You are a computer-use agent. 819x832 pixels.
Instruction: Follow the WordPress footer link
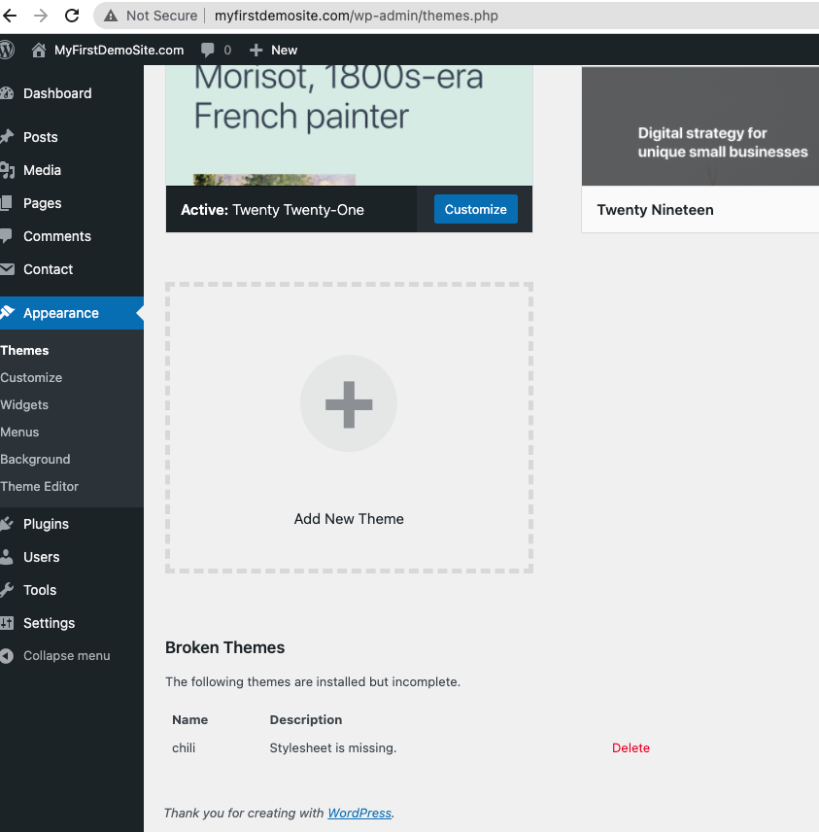point(359,813)
